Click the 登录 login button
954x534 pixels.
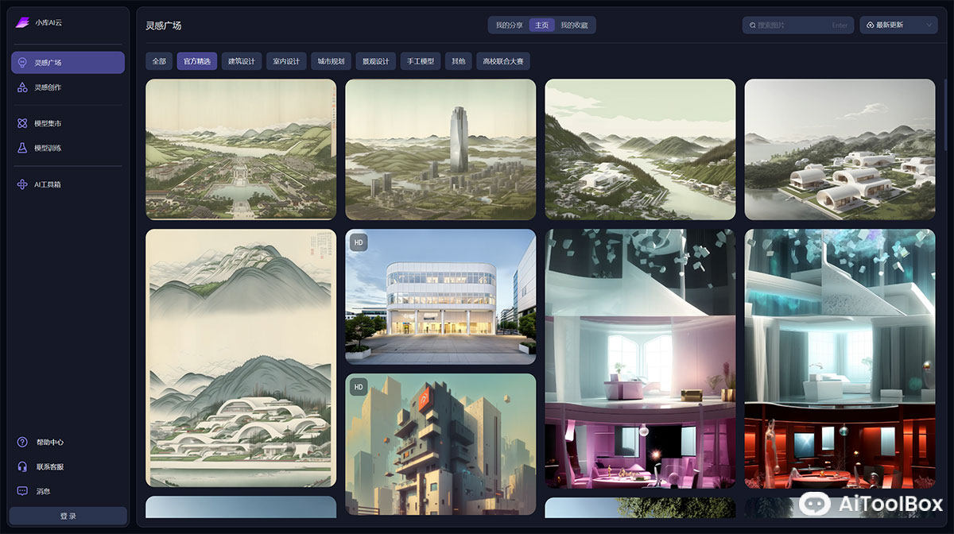tap(68, 516)
